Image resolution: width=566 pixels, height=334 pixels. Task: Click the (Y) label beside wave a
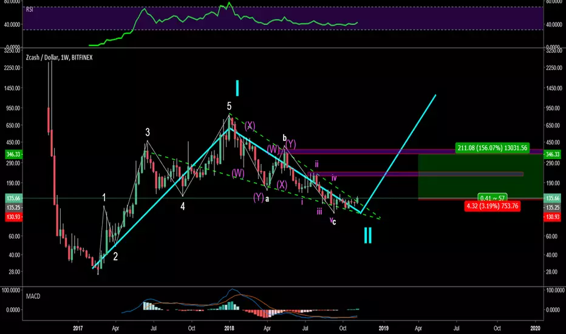(259, 197)
